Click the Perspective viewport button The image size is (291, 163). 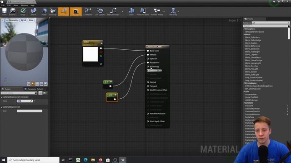click(12, 20)
